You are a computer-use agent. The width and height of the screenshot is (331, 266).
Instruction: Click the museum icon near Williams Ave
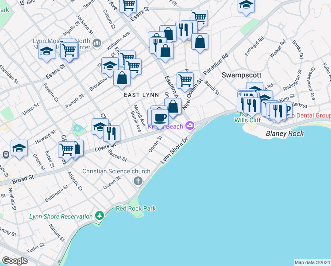(97, 44)
